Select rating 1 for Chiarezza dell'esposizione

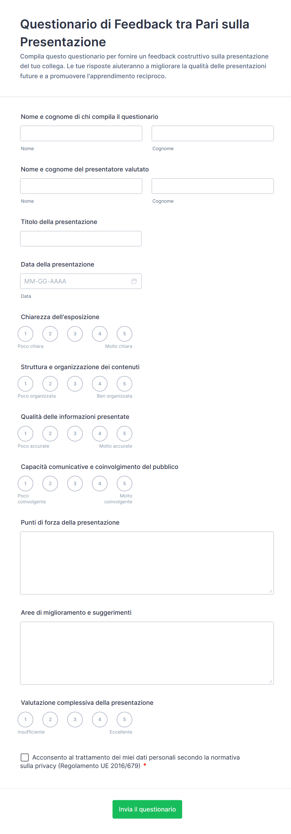point(26,334)
